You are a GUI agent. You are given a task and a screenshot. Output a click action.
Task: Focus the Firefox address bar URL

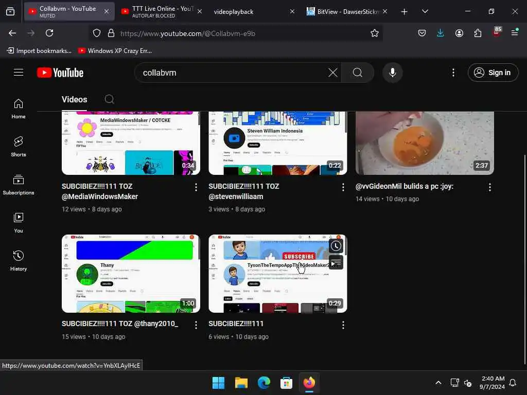point(235,33)
